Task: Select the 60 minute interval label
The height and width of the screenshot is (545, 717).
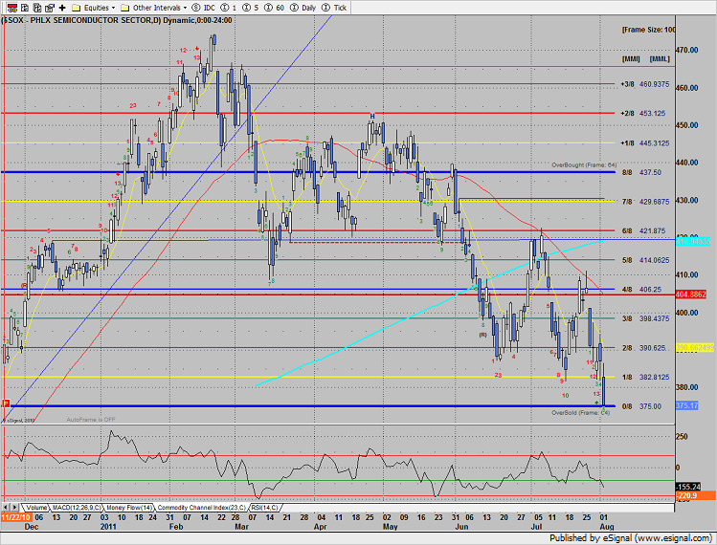Action: pos(280,8)
